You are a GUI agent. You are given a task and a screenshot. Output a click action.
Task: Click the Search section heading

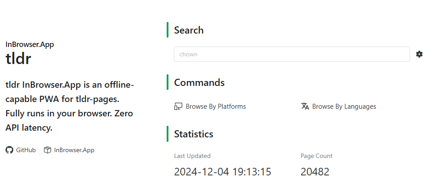tap(189, 30)
